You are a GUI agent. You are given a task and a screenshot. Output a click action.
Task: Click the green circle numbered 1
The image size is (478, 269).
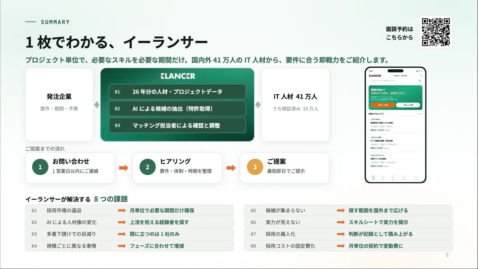(40, 167)
